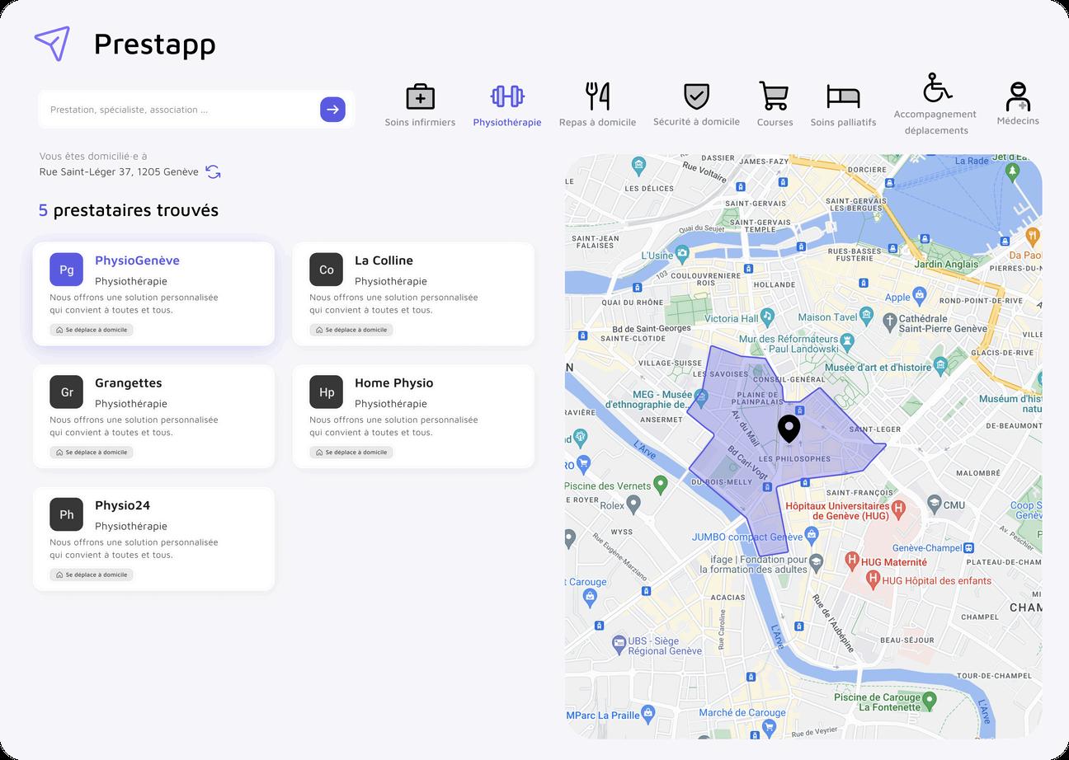The image size is (1069, 760).
Task: Open the Home Physio provider name
Action: point(393,383)
